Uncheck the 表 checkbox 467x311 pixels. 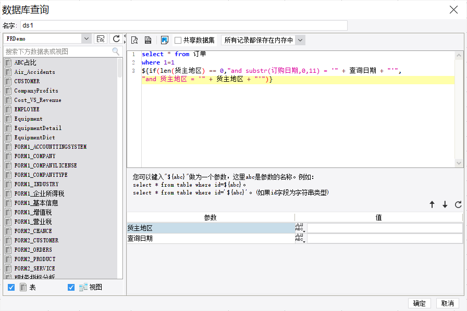pos(11,287)
